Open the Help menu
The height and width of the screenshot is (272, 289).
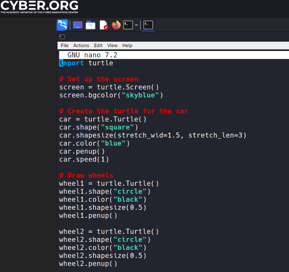tap(127, 46)
